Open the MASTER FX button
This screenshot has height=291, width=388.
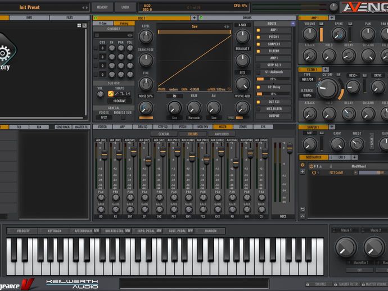coord(81,127)
